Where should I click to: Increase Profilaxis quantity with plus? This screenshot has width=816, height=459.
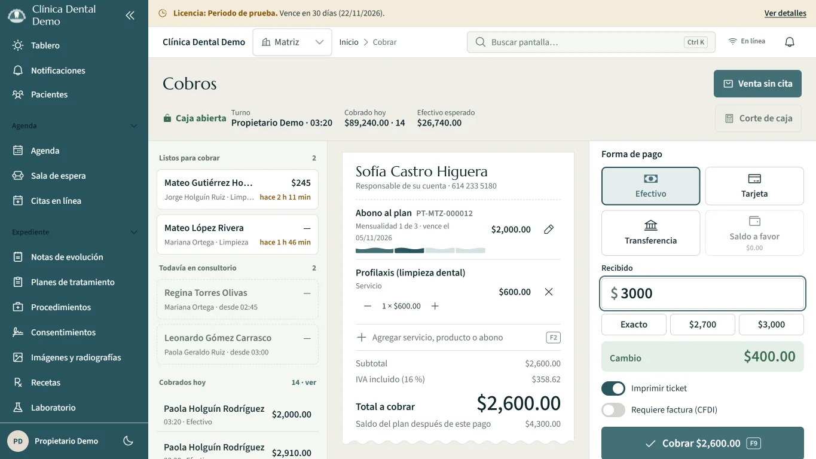tap(435, 306)
